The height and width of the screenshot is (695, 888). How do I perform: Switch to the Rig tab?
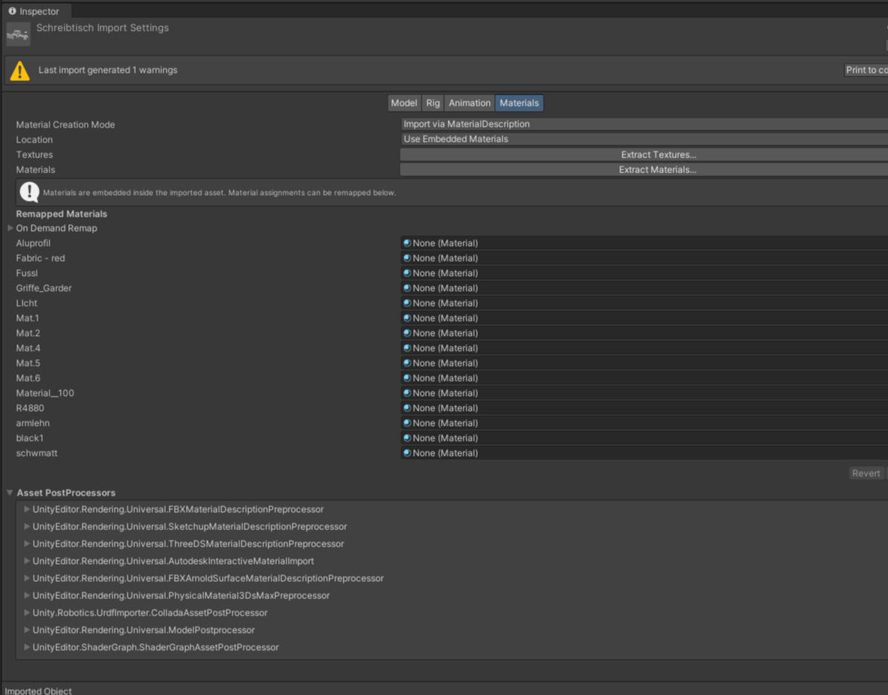point(433,103)
